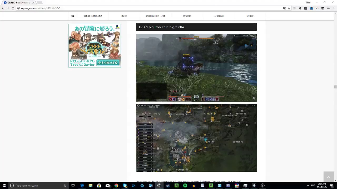Open the What is BLESS? menu
Image resolution: width=337 pixels, height=189 pixels.
pyautogui.click(x=93, y=16)
